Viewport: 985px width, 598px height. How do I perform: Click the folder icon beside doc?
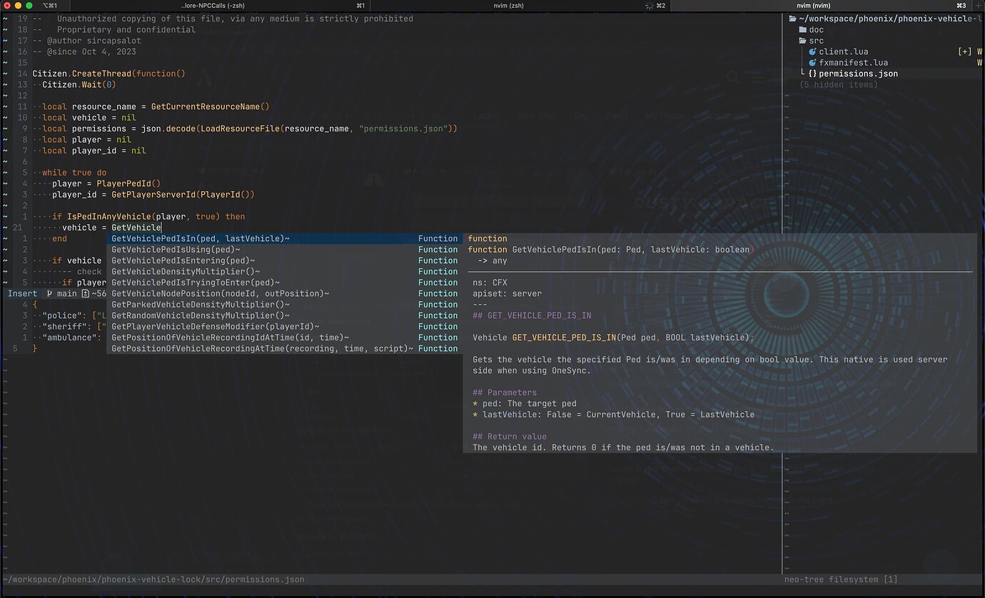(x=802, y=29)
